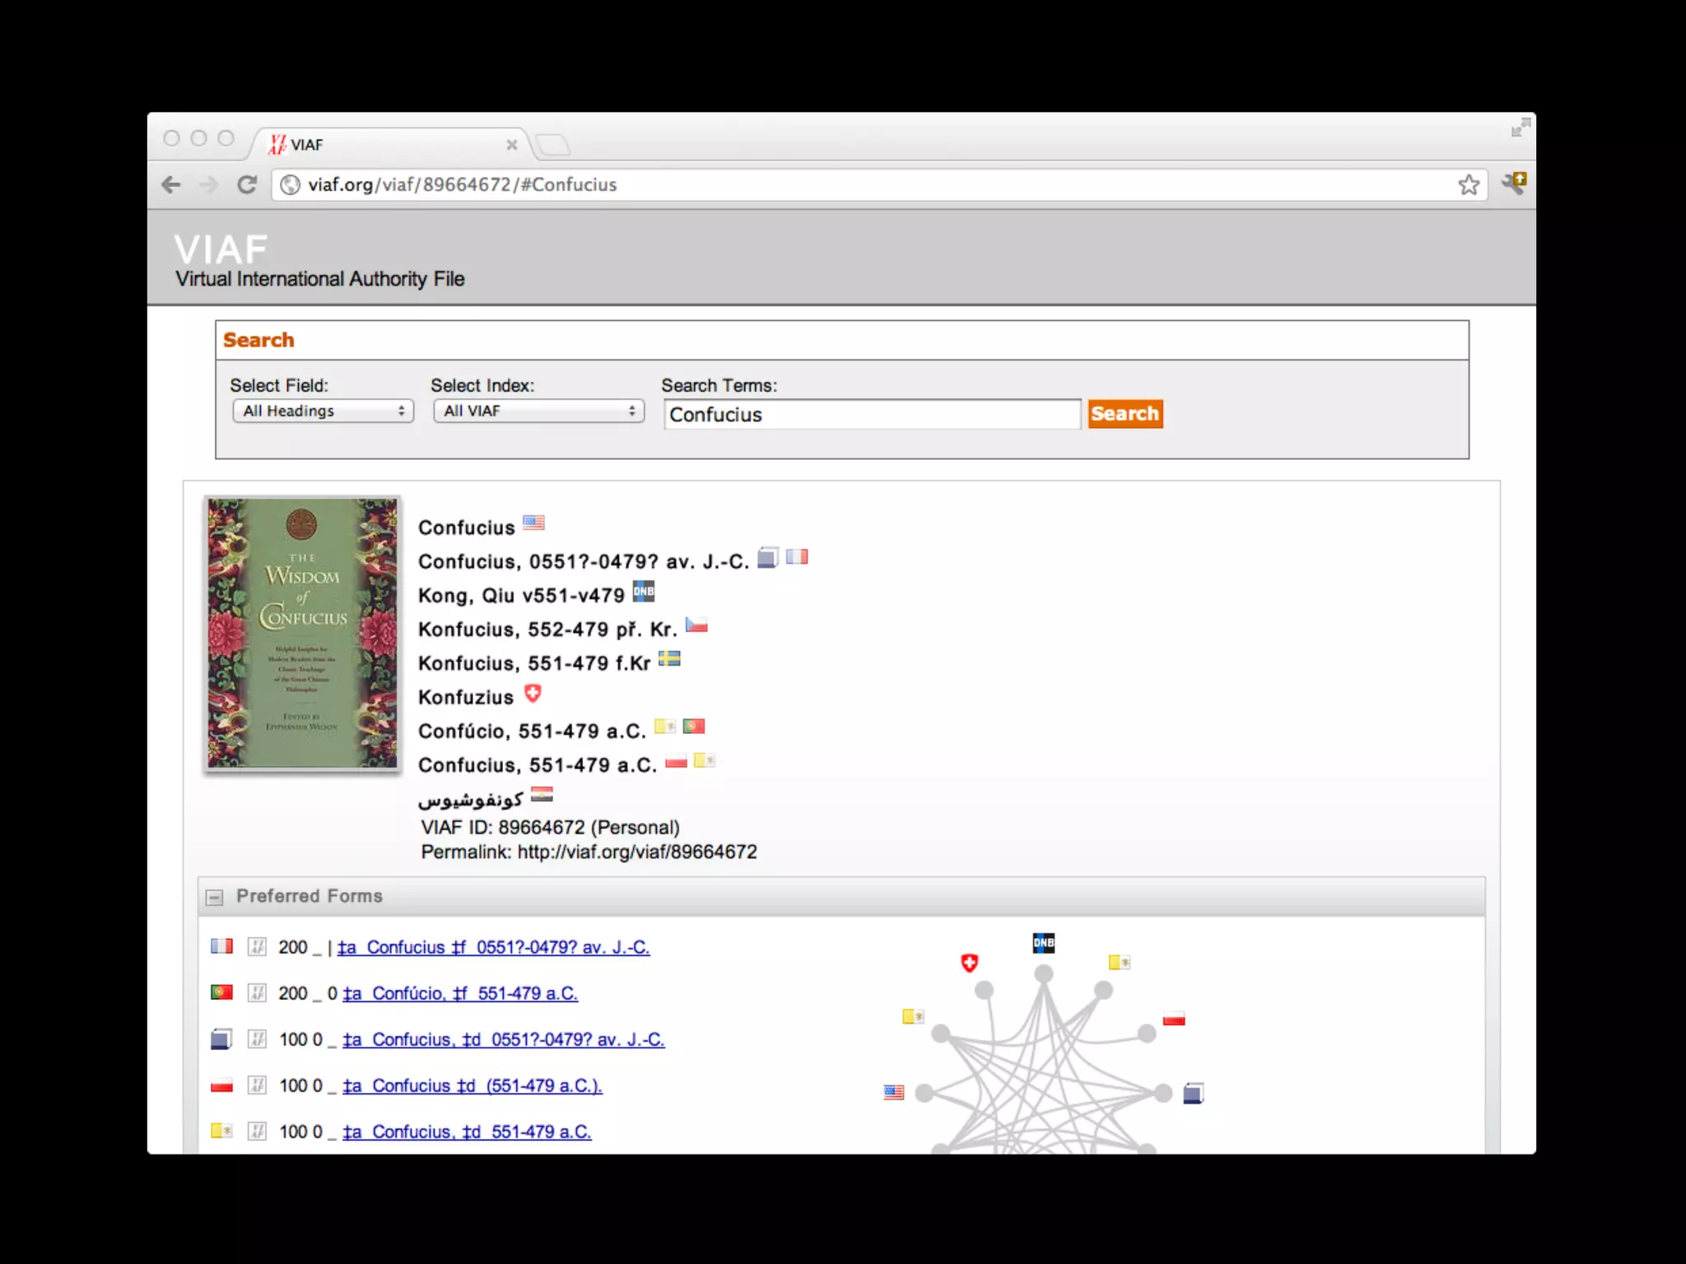
Task: Open the Confúcio 551-479 a.C. link
Action: [x=460, y=993]
